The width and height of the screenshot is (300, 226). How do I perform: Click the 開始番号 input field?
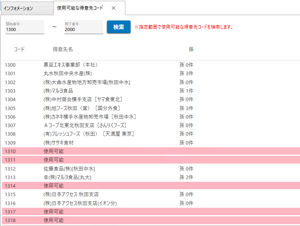coord(25,27)
